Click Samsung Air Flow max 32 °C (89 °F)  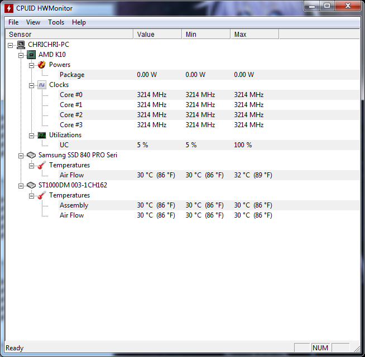253,175
